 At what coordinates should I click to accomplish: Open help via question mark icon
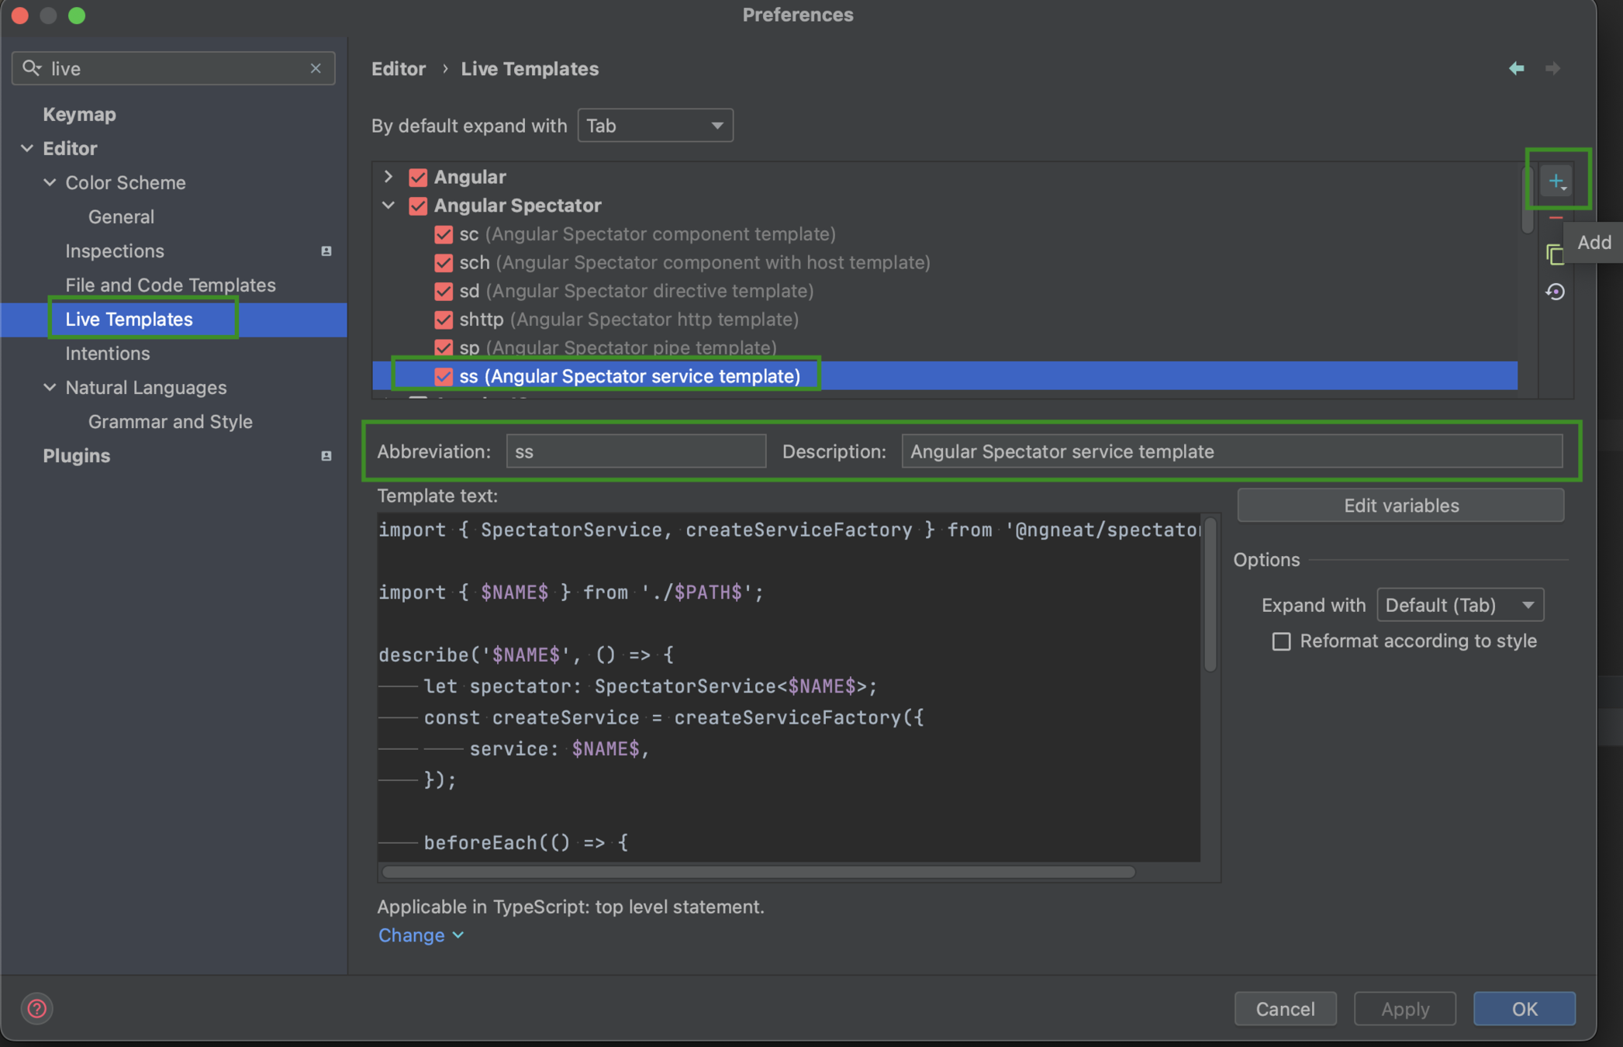click(x=36, y=1008)
